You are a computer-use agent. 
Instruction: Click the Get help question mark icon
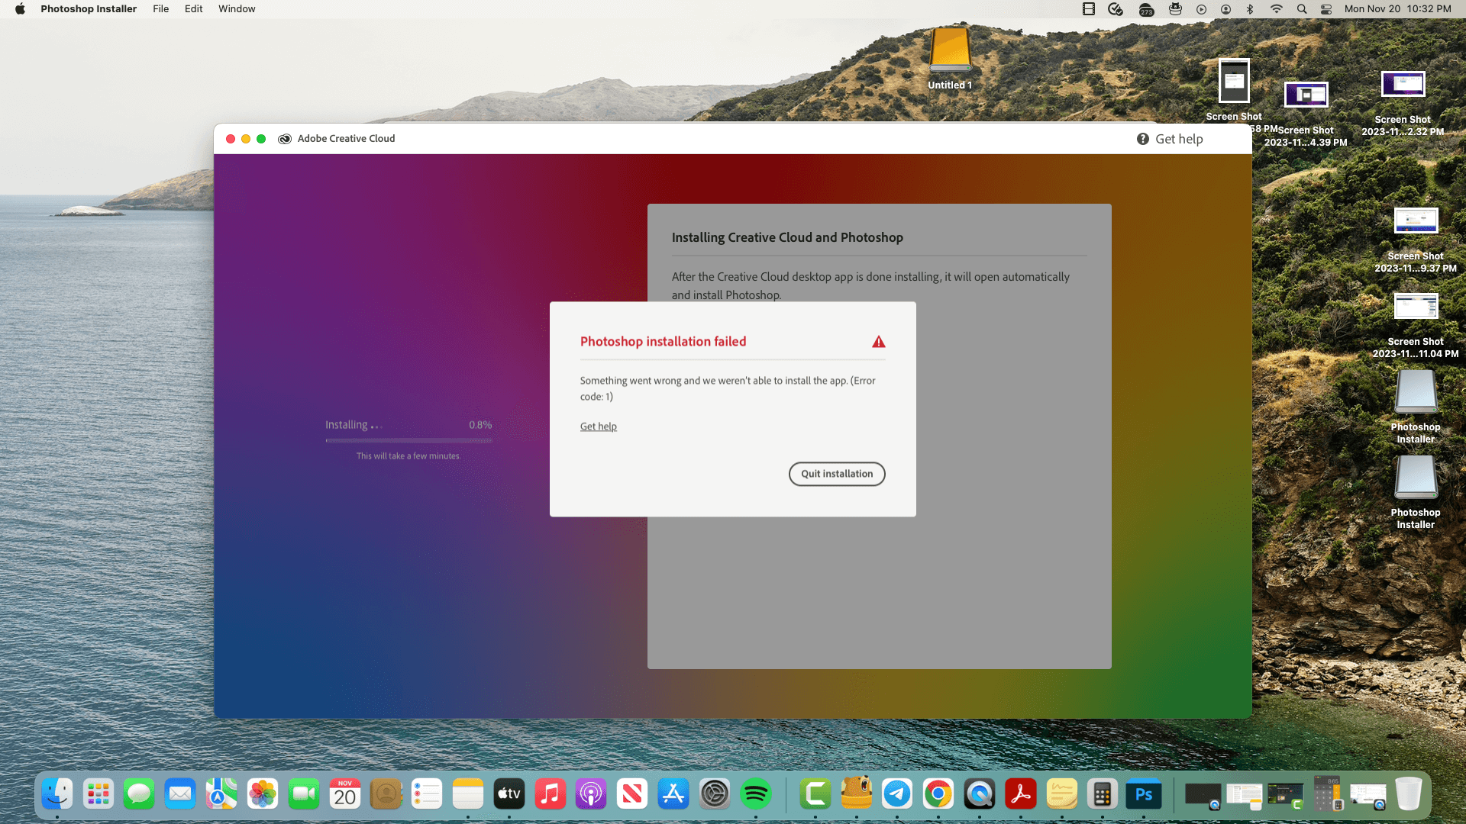pos(1143,139)
